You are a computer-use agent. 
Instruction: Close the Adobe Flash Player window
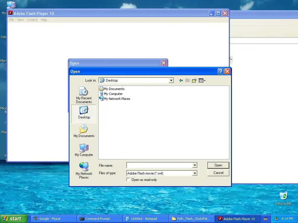(x=225, y=13)
